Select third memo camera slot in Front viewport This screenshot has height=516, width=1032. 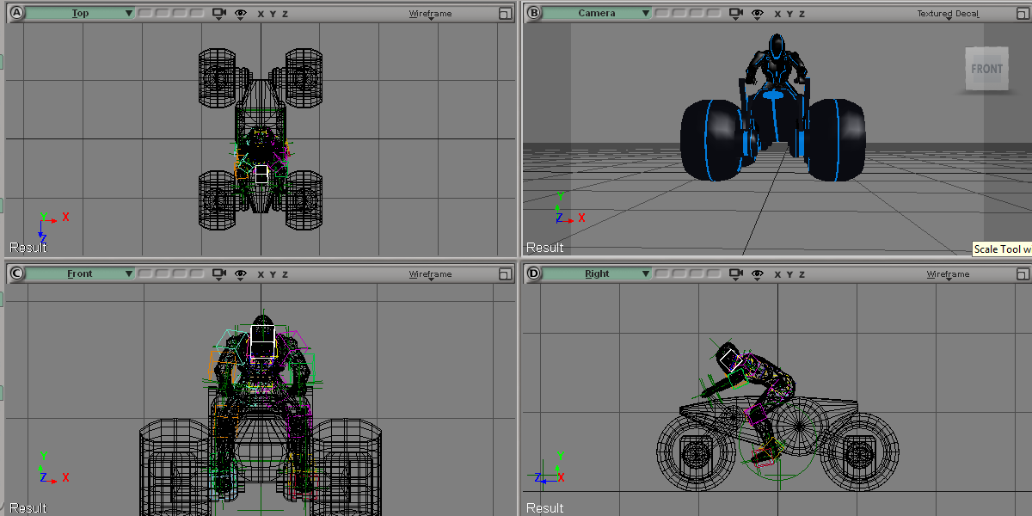point(180,274)
